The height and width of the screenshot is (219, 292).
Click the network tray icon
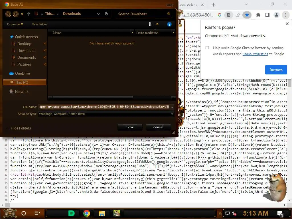click(x=227, y=213)
